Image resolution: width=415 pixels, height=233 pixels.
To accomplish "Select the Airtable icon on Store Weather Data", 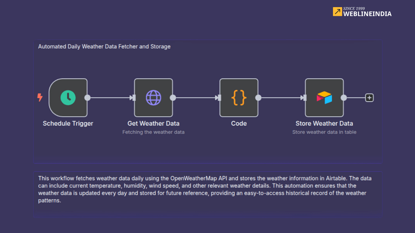I will (x=324, y=97).
